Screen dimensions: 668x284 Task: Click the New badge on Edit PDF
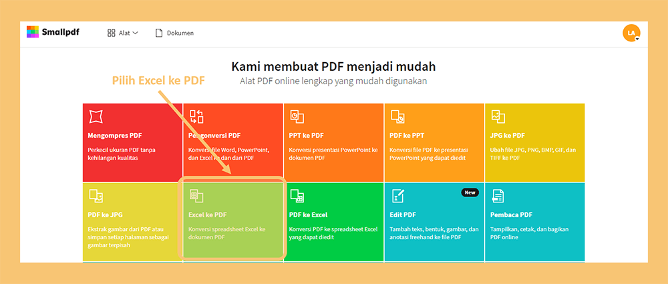click(x=470, y=192)
